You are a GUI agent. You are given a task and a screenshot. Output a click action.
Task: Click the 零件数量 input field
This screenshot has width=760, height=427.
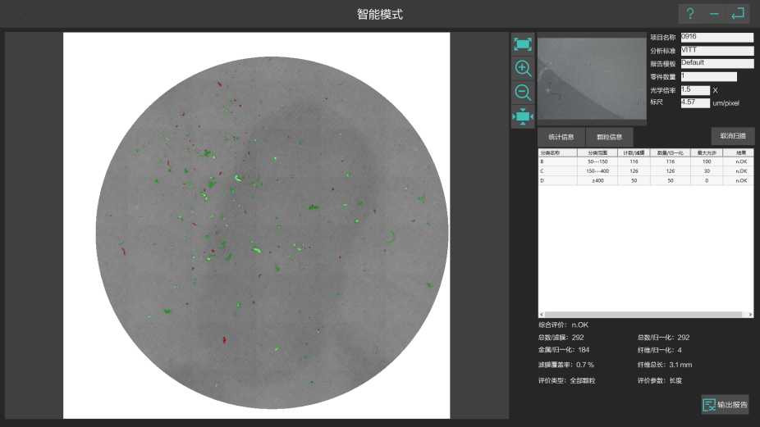click(x=708, y=76)
